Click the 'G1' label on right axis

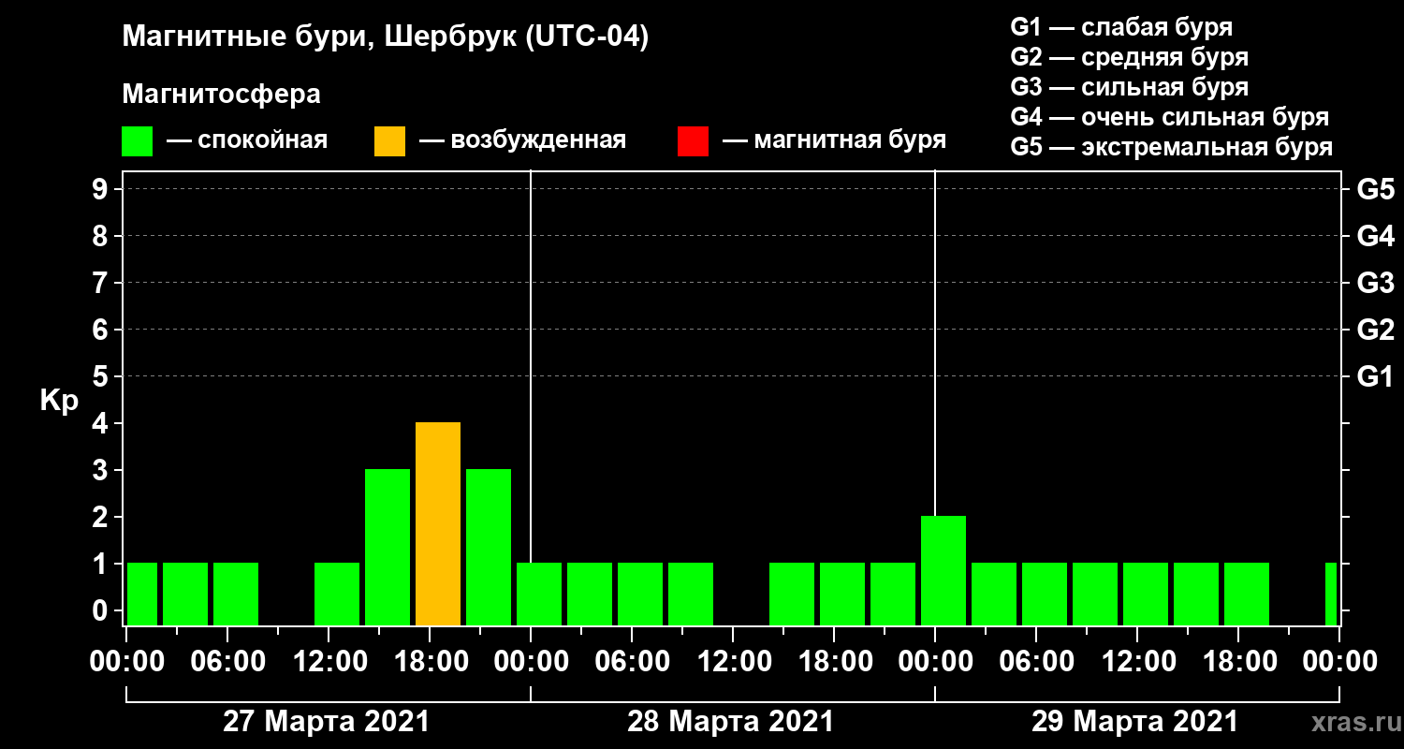click(1375, 376)
